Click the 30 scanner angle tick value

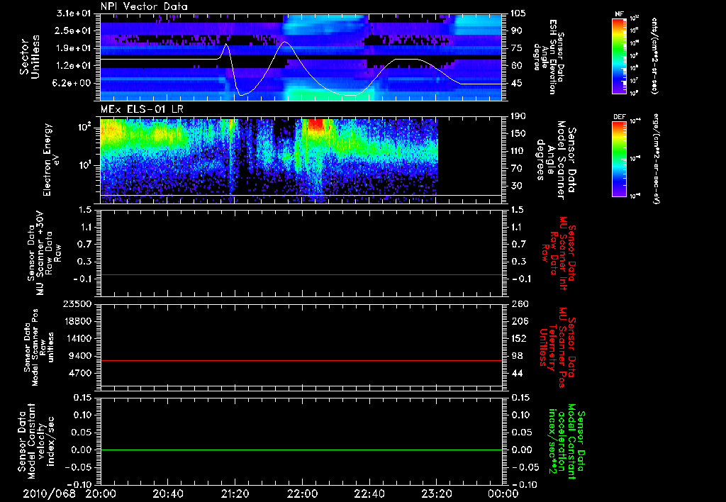coord(516,186)
